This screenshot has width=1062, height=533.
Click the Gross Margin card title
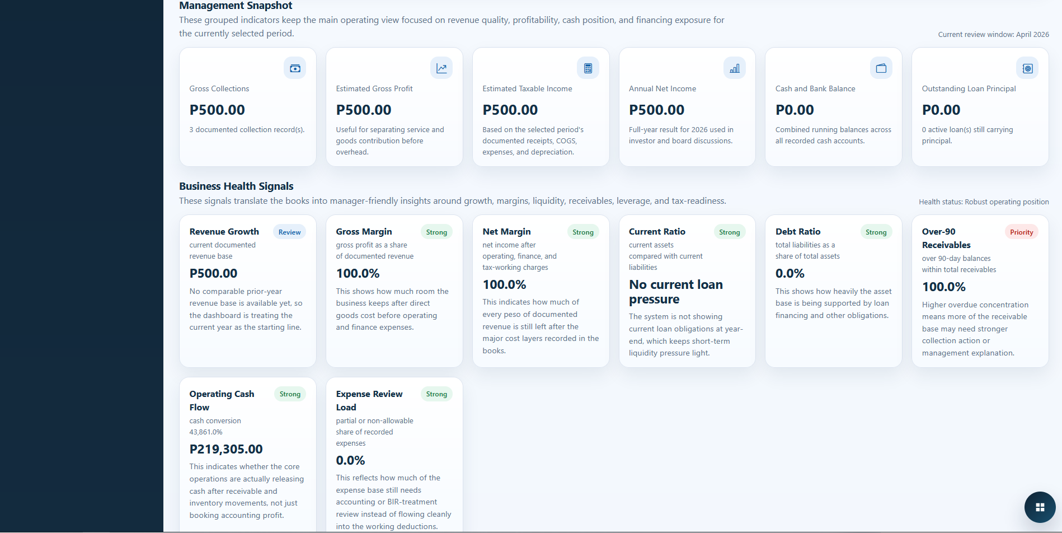pyautogui.click(x=364, y=232)
